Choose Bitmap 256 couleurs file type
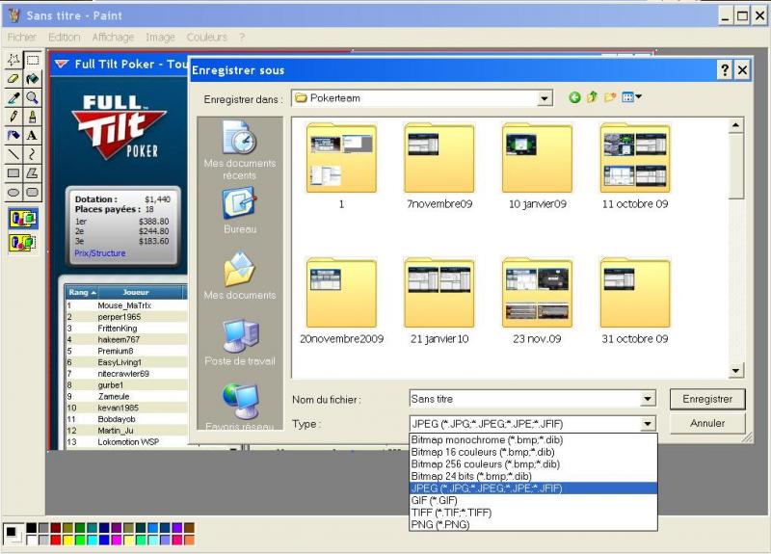This screenshot has height=554, width=771. (533, 464)
